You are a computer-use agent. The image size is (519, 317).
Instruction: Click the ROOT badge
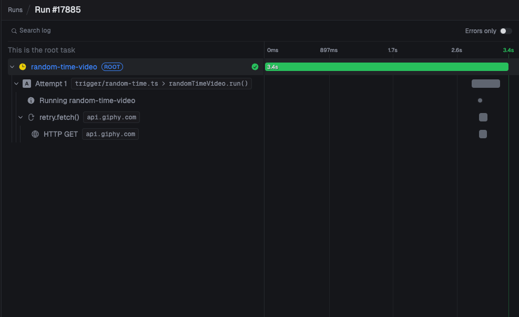[112, 67]
